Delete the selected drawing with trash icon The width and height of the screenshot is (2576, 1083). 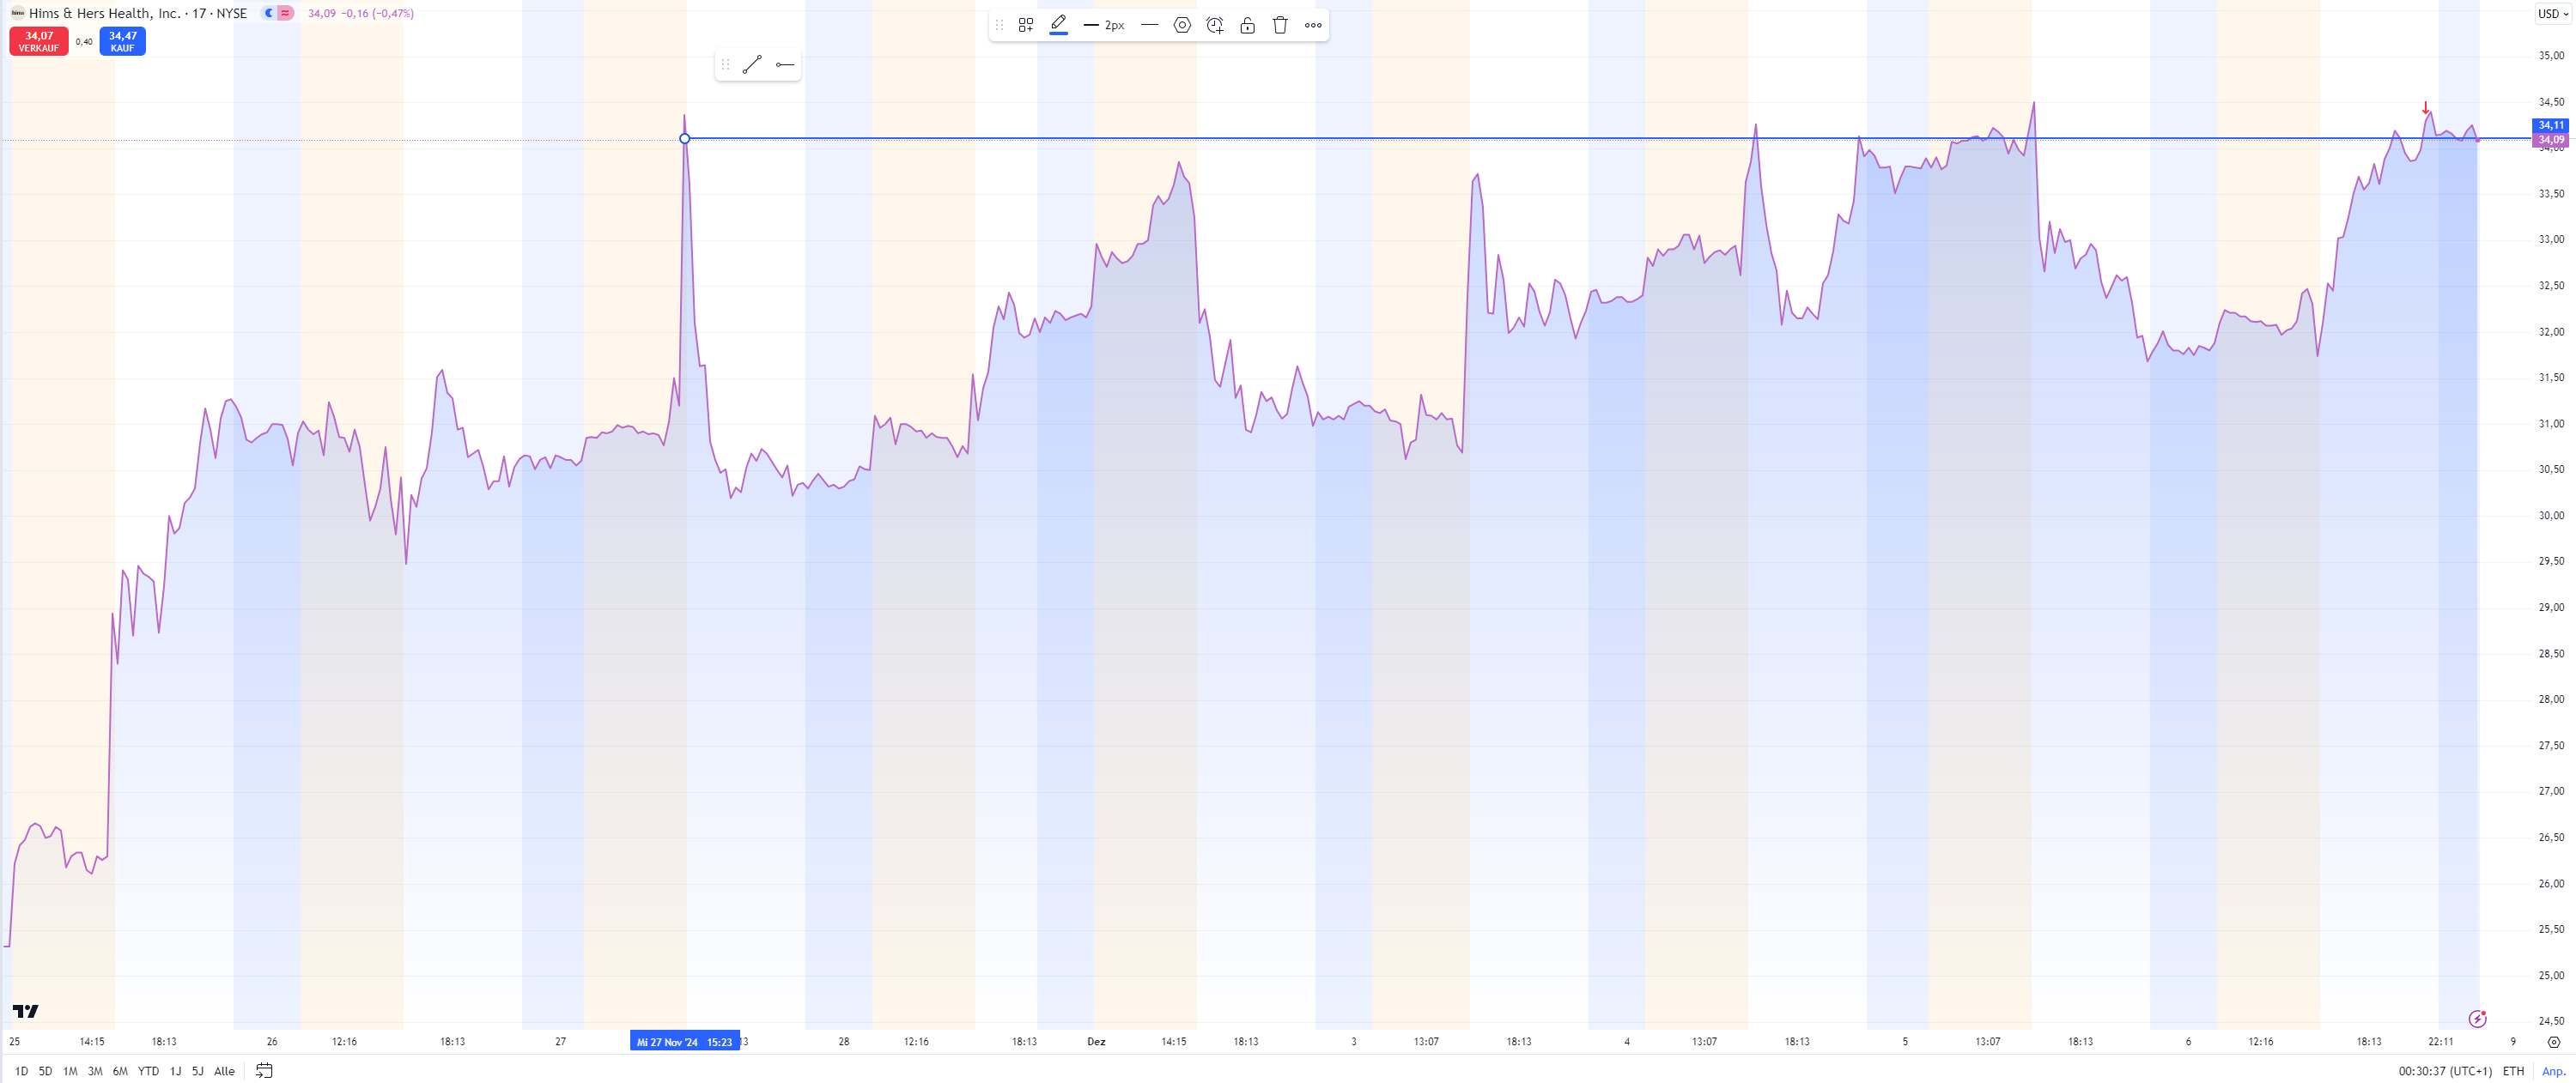pos(1280,25)
